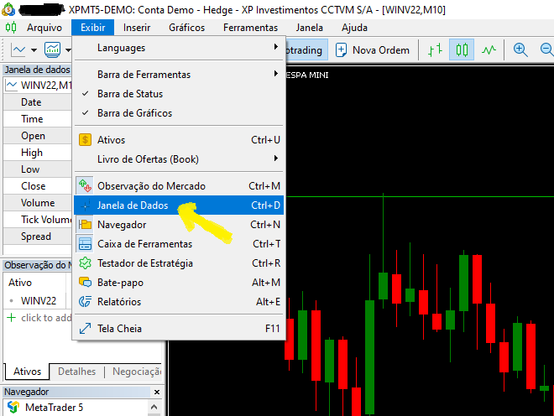Viewport: 554px width, 416px height.
Task: Toggle Barra de Status checkmark
Action: (85, 94)
